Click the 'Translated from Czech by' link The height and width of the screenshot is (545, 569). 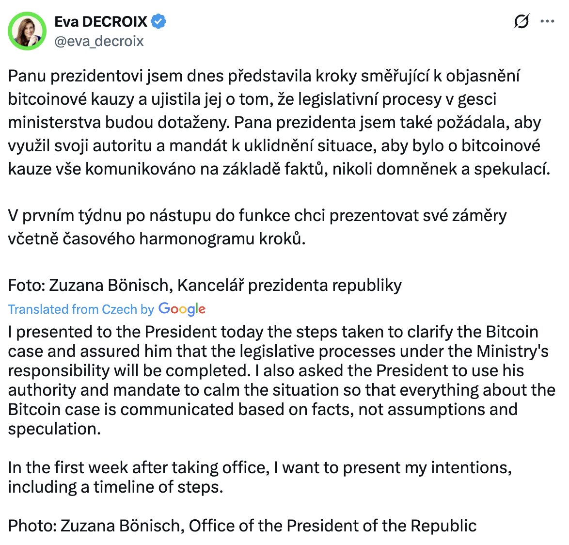tap(81, 309)
